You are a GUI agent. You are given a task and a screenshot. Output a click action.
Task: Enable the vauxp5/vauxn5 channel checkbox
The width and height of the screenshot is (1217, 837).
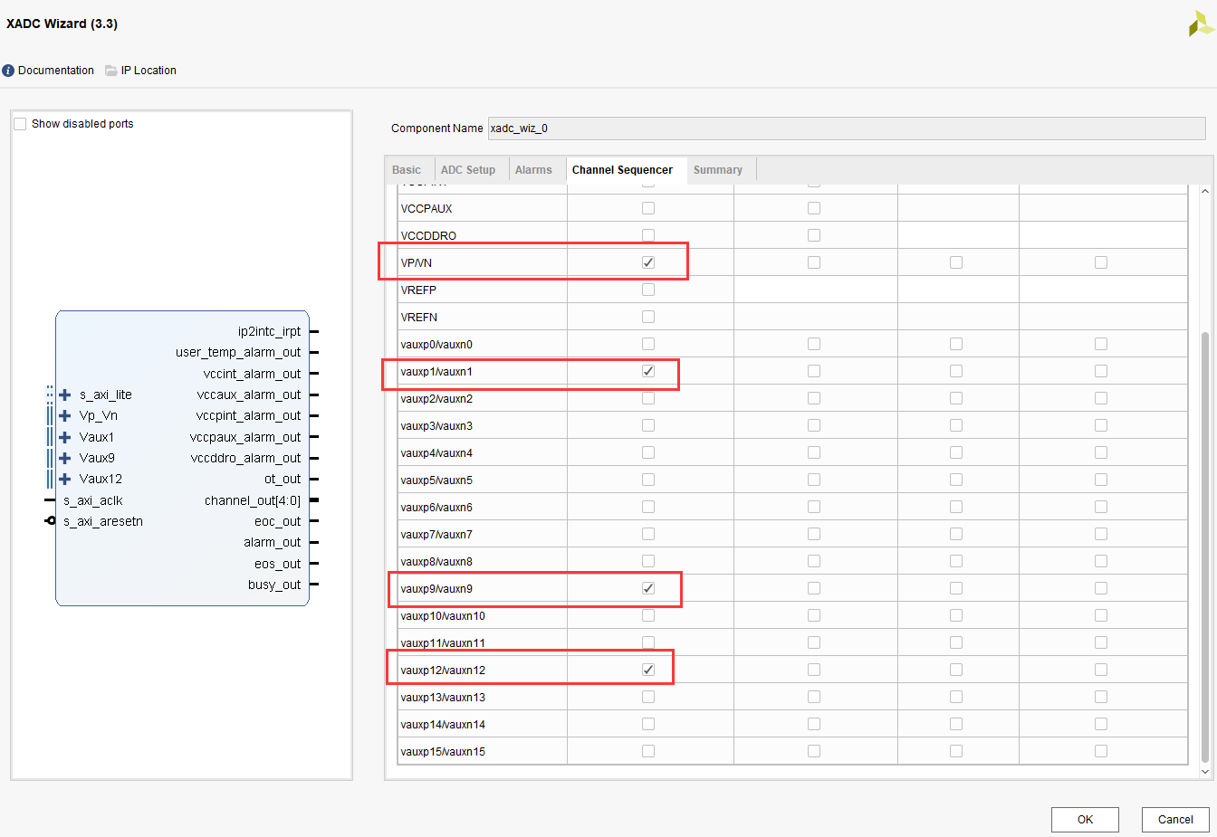(x=648, y=480)
